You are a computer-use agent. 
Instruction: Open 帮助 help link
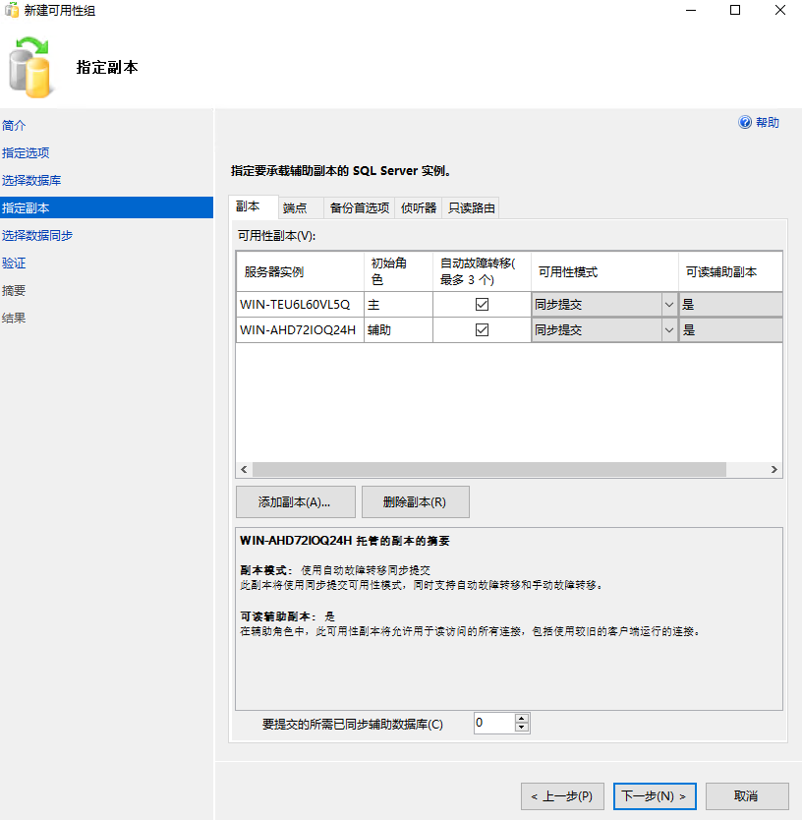(x=768, y=122)
